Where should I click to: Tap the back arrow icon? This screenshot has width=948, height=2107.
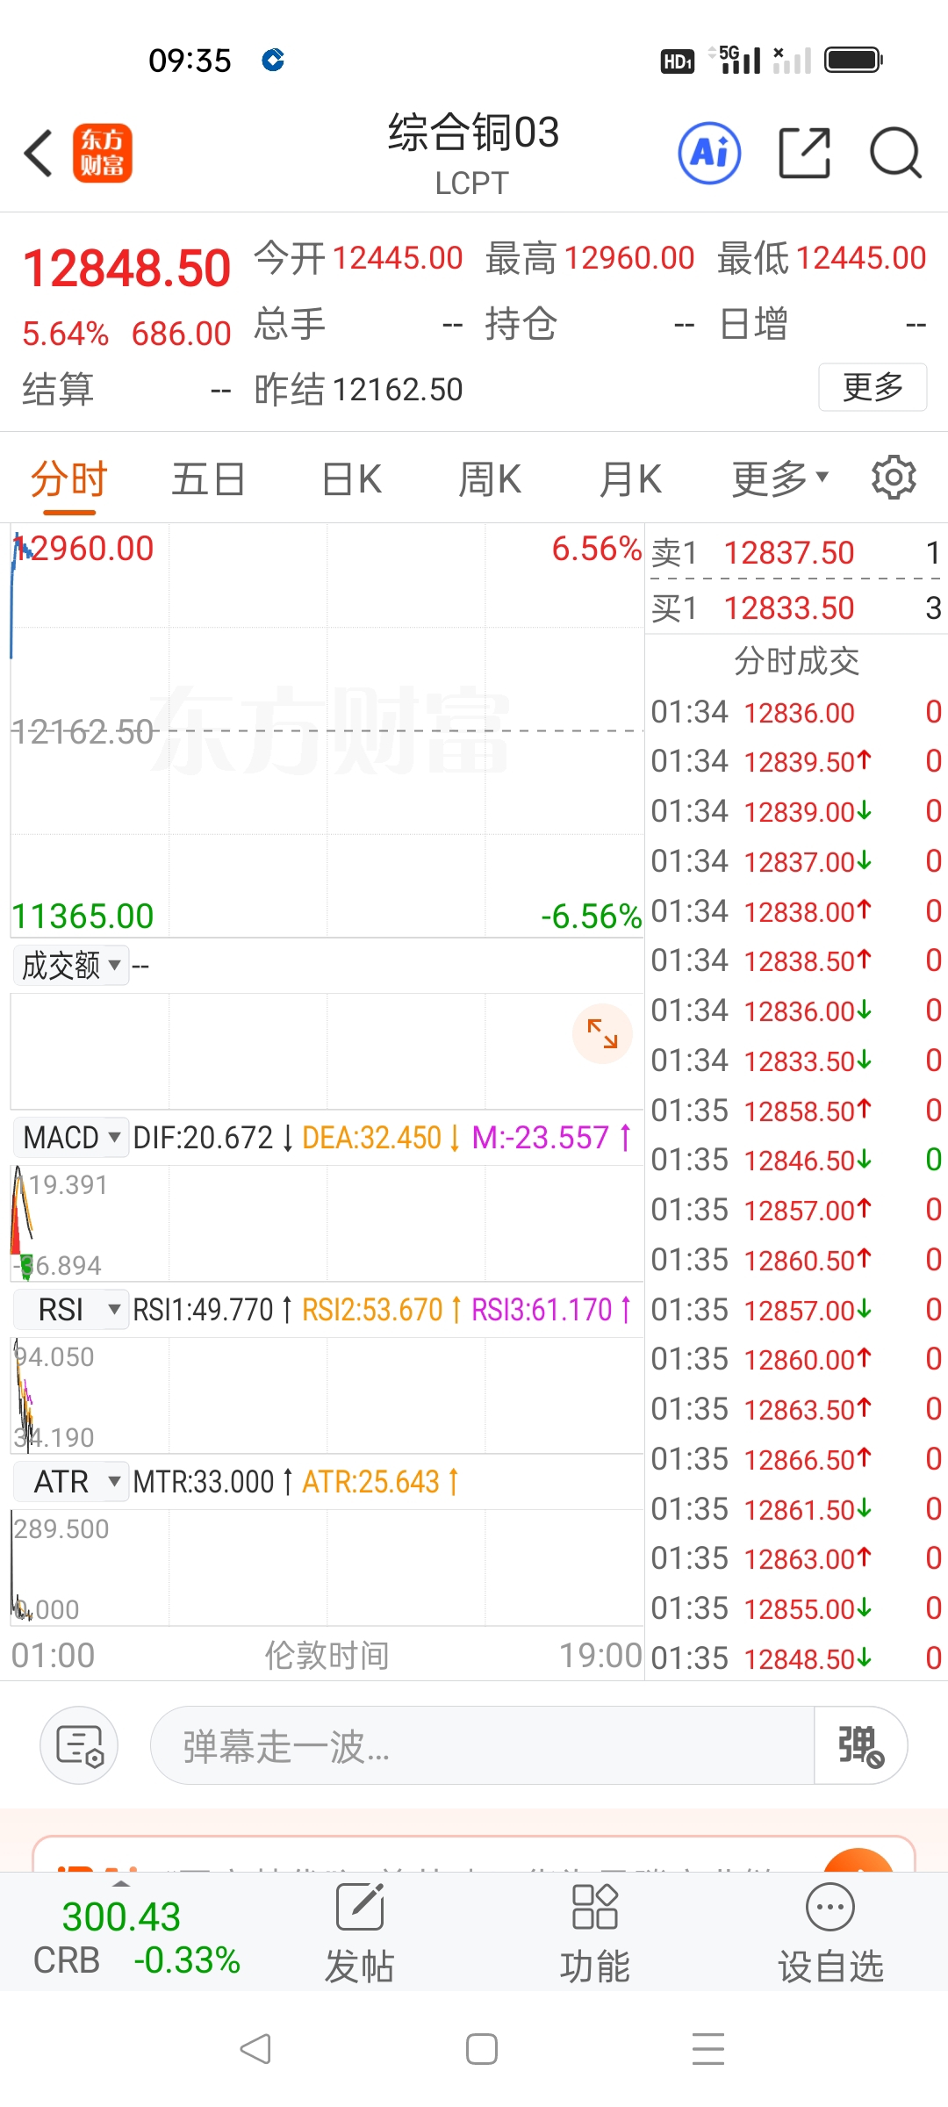(x=39, y=154)
